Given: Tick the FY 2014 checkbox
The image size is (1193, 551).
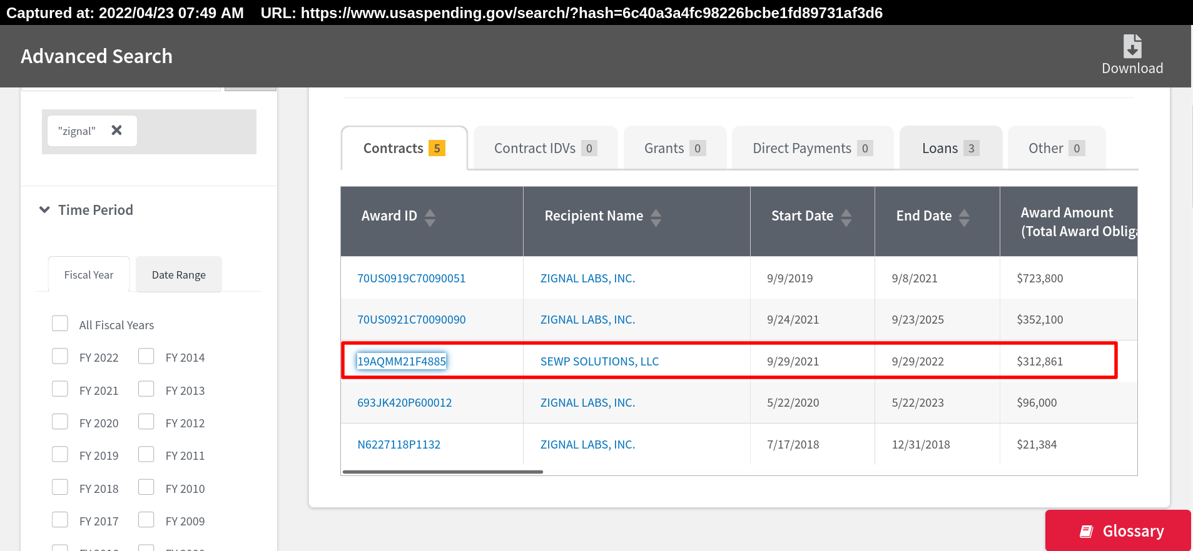Looking at the screenshot, I should pyautogui.click(x=146, y=356).
